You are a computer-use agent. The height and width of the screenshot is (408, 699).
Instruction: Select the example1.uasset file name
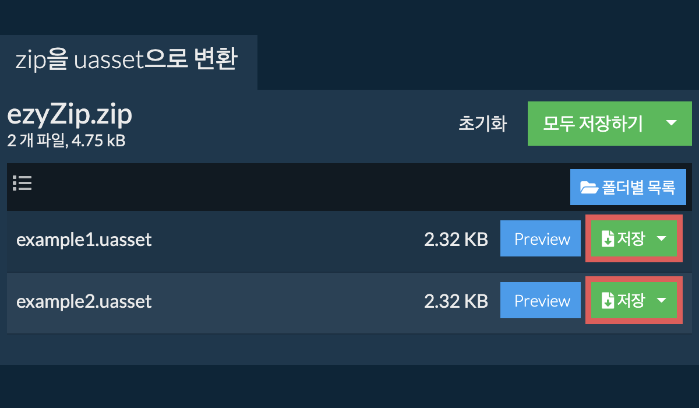84,240
